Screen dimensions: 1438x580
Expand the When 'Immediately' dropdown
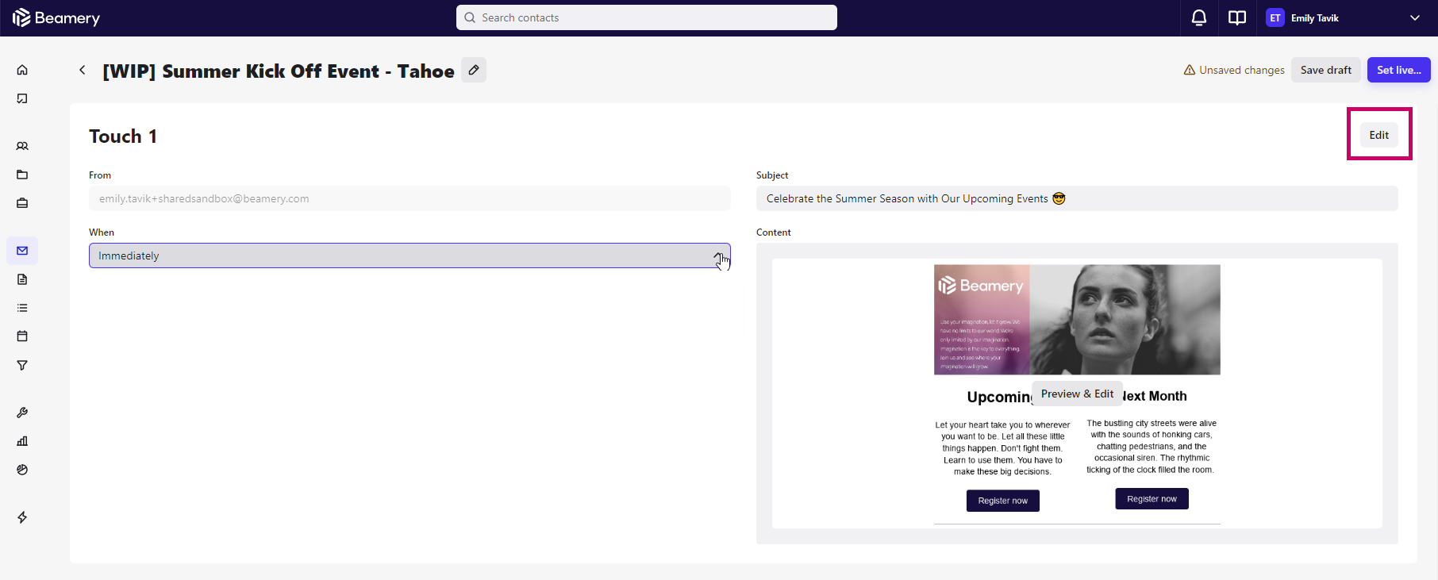tap(409, 255)
